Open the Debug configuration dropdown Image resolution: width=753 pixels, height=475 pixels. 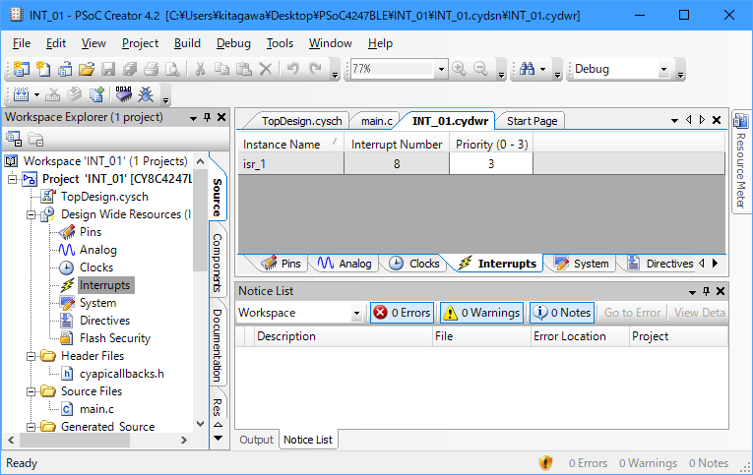pyautogui.click(x=663, y=70)
